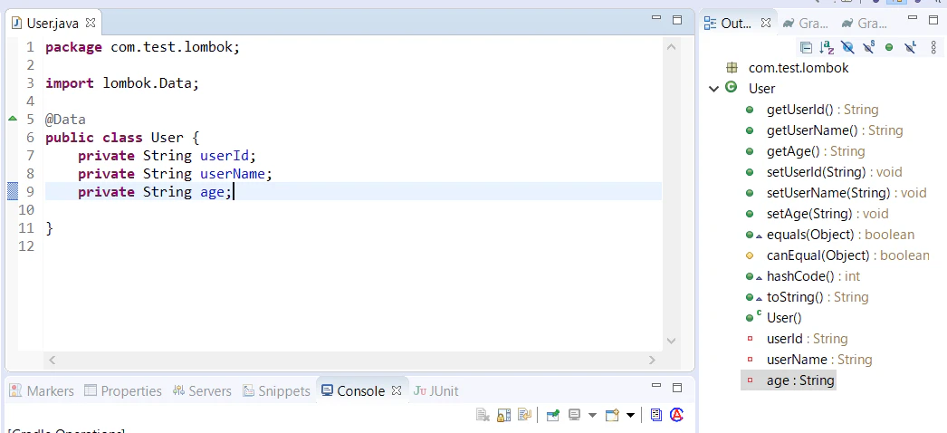Click the @Data annotation in the editor
The image size is (947, 433).
coord(65,119)
